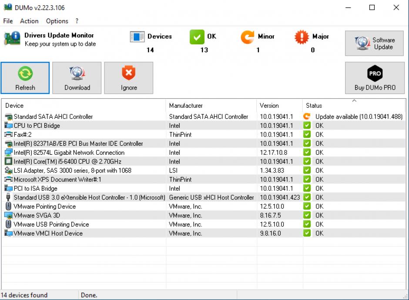409x300 pixels.
Task: Select the VMware USB Pointing Device row
Action: (204, 224)
